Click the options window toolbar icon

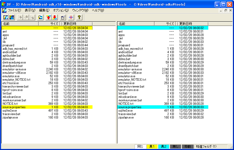point(63,17)
